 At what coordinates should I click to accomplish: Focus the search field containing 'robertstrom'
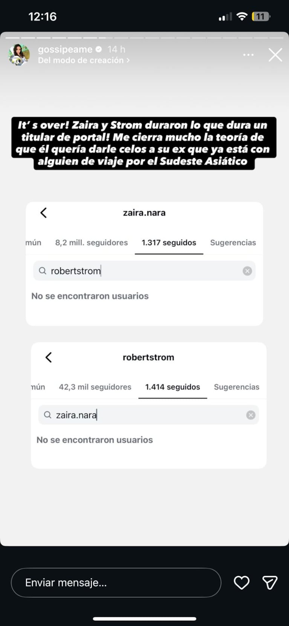143,271
